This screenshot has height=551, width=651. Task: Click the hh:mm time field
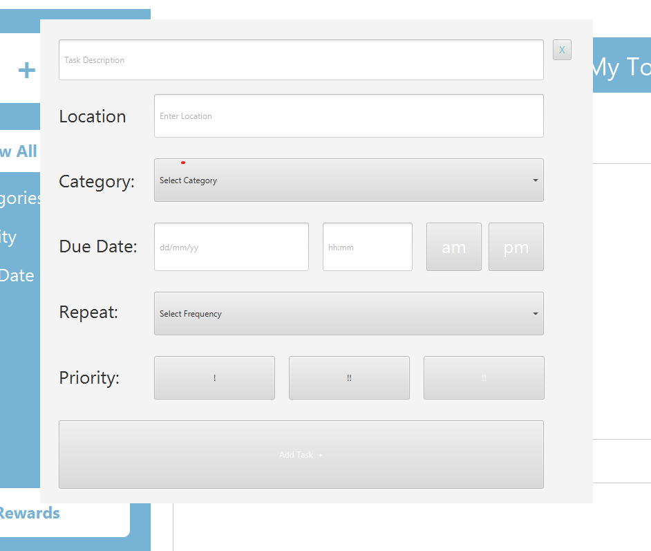tap(367, 247)
